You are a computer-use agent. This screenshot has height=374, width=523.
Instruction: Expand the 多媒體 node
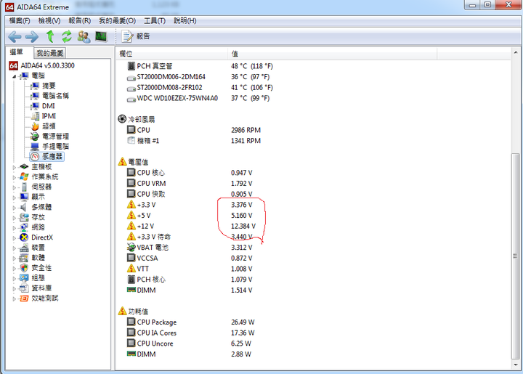(x=15, y=208)
